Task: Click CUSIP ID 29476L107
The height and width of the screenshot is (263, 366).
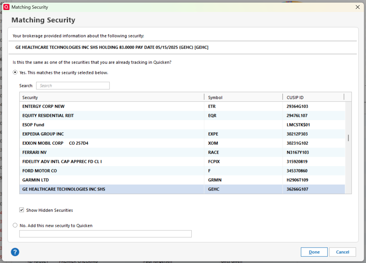Action: pyautogui.click(x=297, y=116)
